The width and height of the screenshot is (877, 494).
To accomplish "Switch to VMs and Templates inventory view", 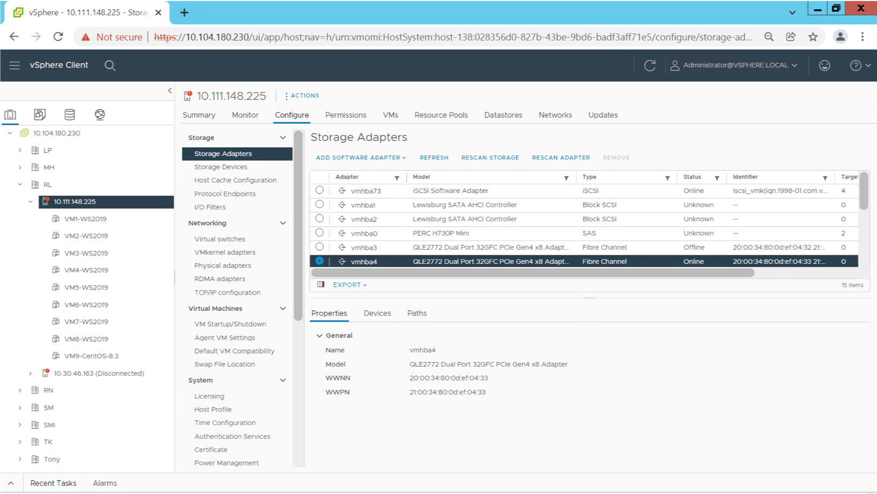I will point(39,115).
